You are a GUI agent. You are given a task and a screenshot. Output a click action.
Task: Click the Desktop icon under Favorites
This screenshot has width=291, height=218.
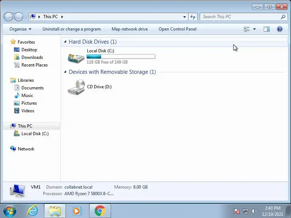click(x=17, y=50)
